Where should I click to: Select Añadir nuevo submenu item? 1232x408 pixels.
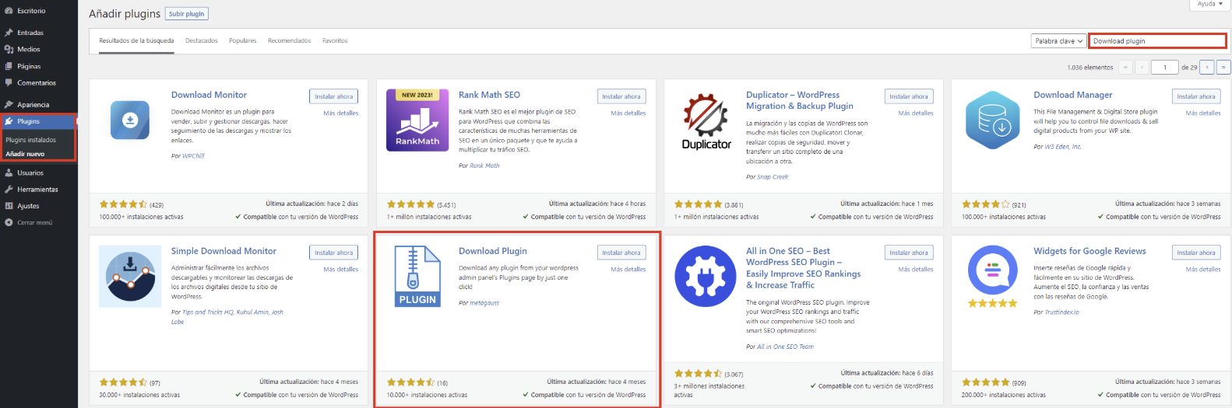(26, 154)
